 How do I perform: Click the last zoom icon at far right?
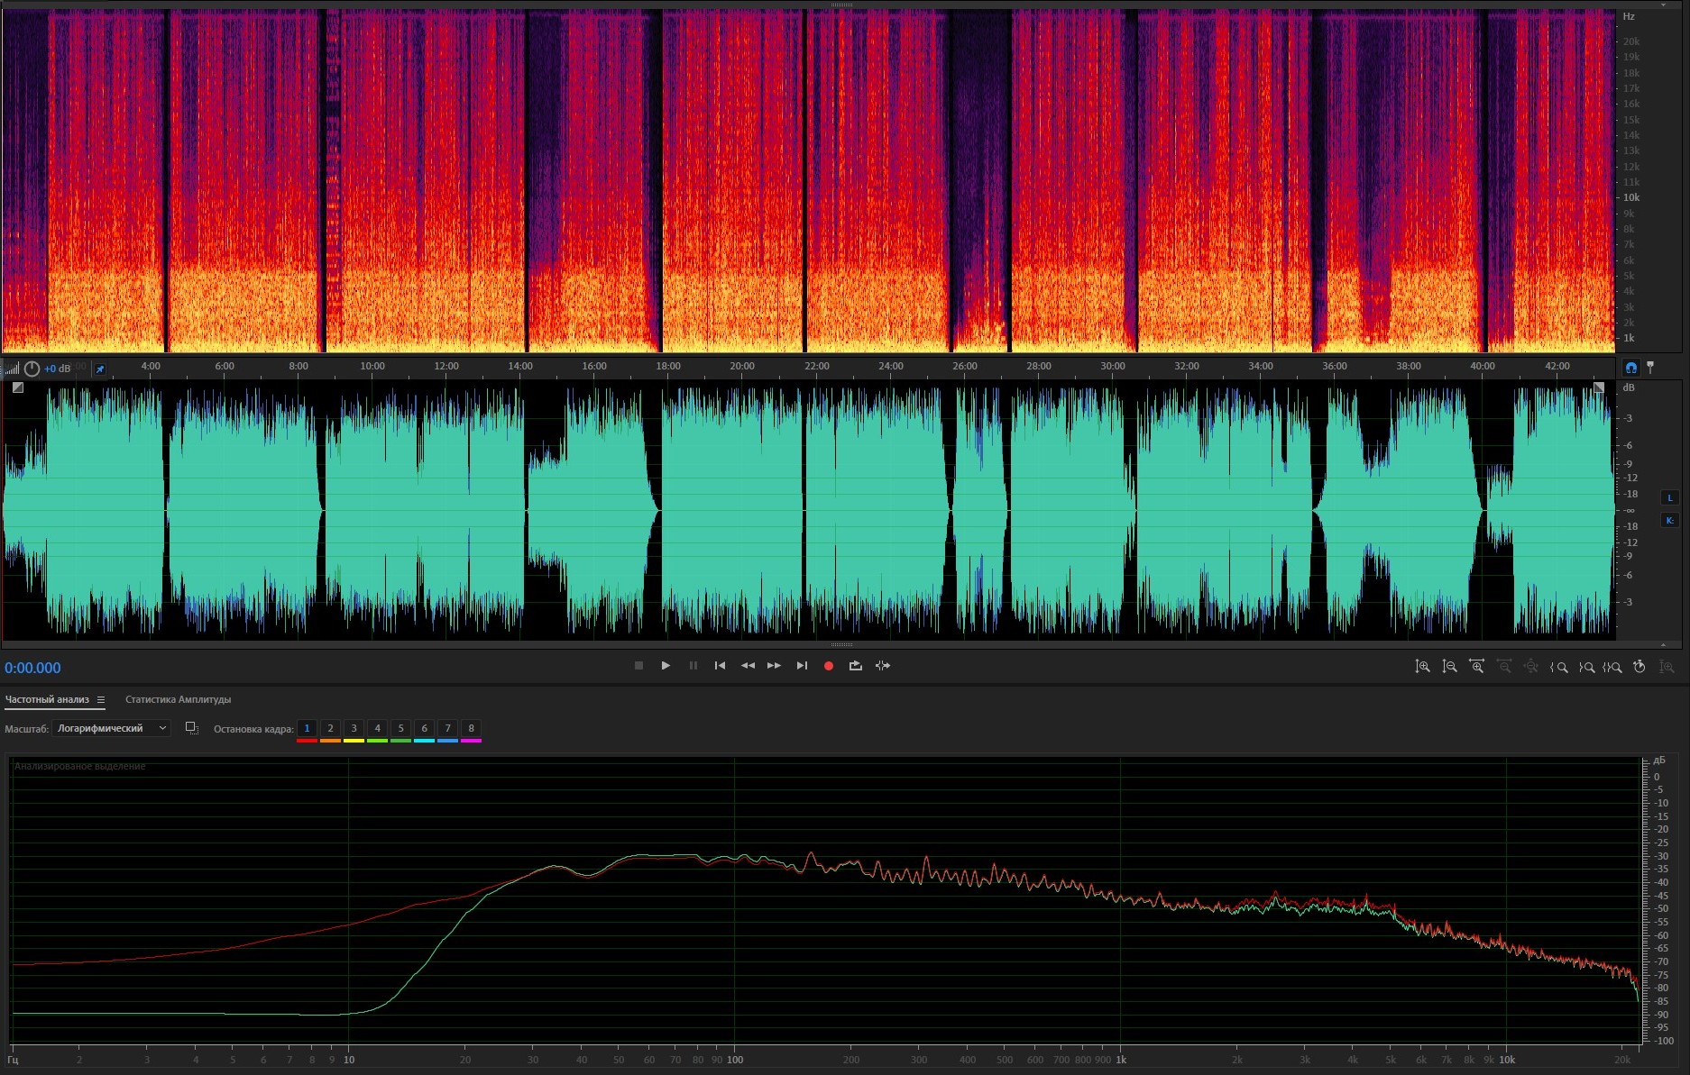1667,667
